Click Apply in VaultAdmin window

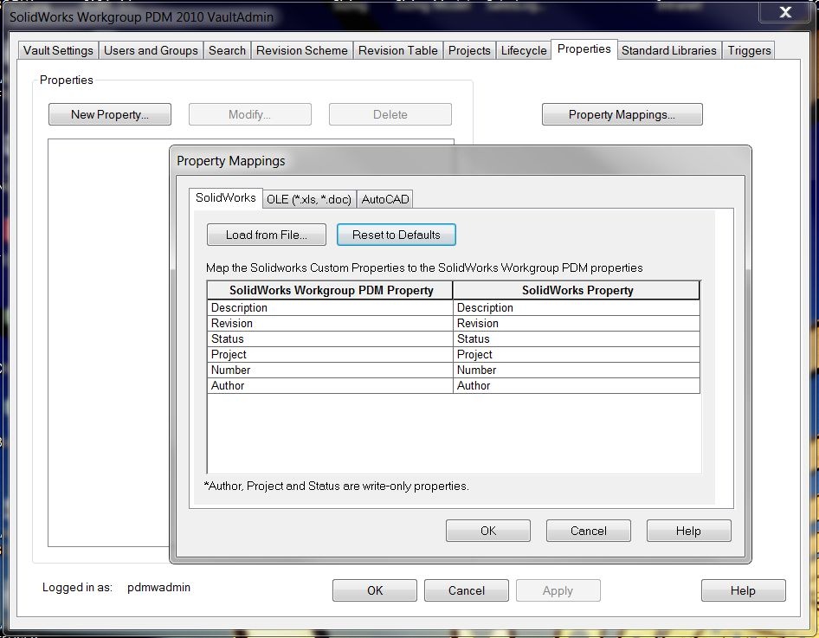click(x=558, y=590)
